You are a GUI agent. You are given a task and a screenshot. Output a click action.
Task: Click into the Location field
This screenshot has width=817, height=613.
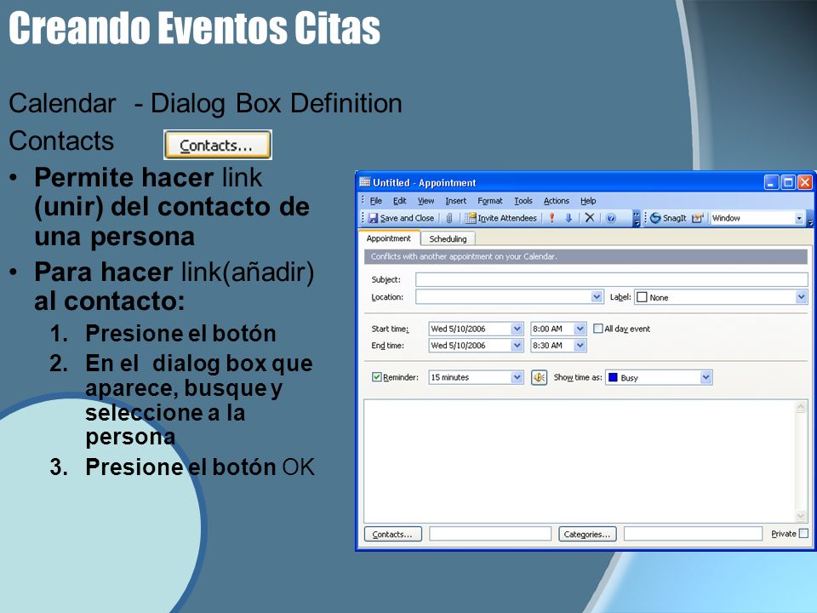[x=504, y=296]
